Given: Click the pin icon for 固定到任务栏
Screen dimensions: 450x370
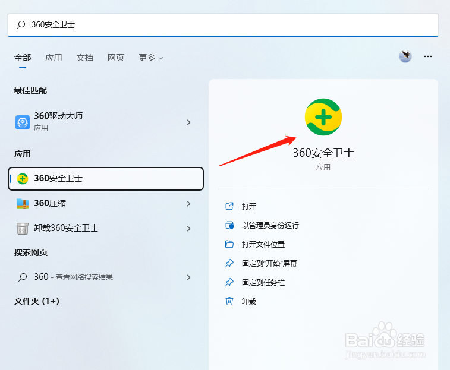Looking at the screenshot, I should (229, 283).
